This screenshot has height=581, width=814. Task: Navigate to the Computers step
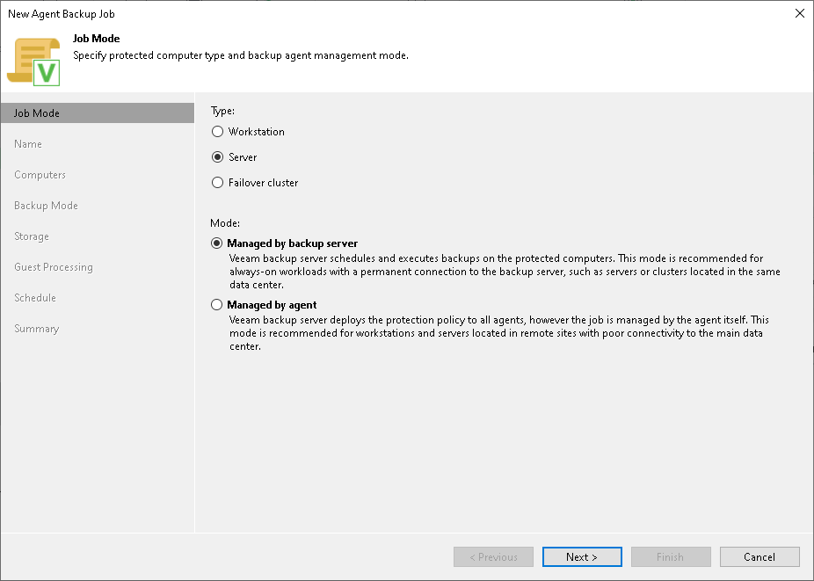[x=39, y=174]
